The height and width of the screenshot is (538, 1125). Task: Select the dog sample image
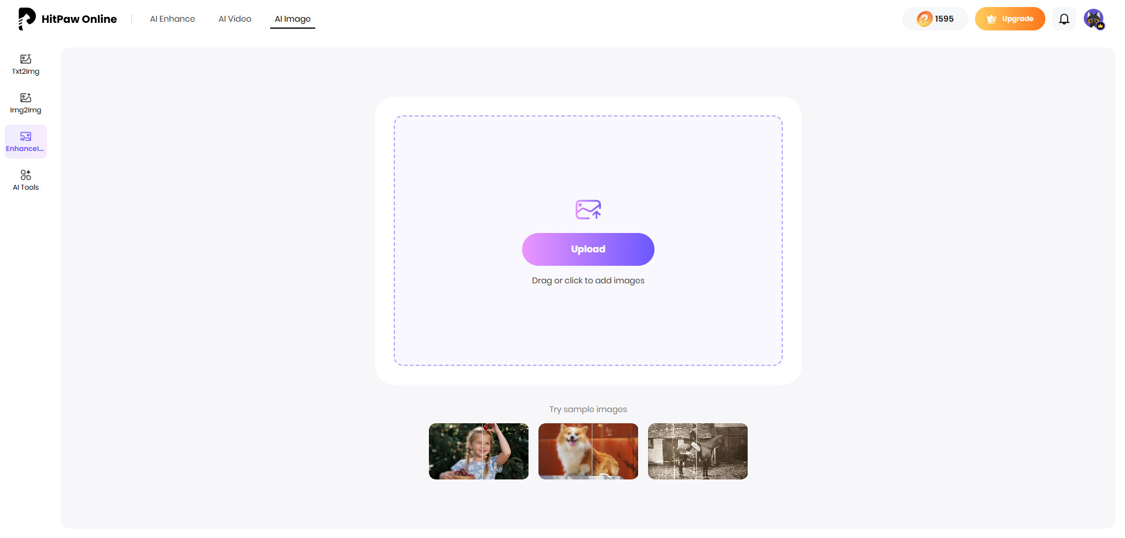coord(588,451)
